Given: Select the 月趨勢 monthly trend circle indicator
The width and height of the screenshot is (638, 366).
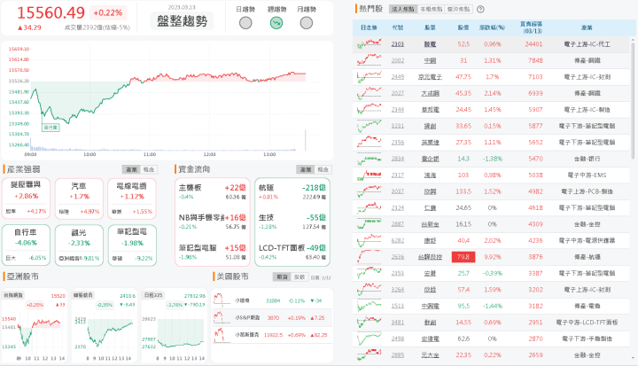Looking at the screenshot, I should coord(307,23).
